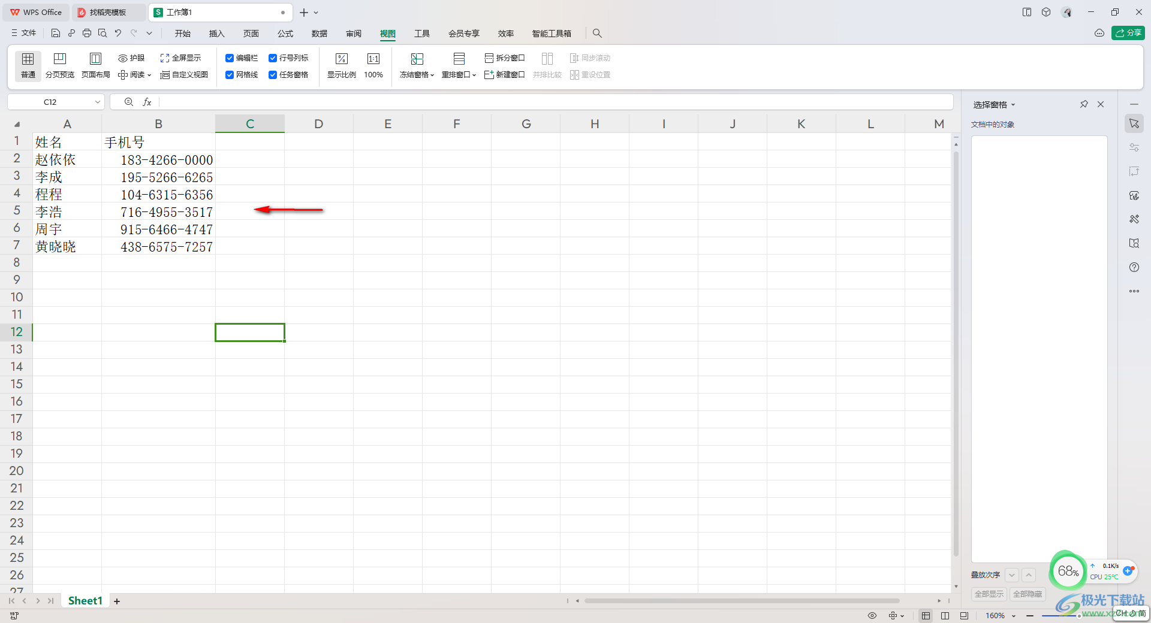Switch to the 审阅 review tab
The height and width of the screenshot is (623, 1151).
click(x=354, y=34)
